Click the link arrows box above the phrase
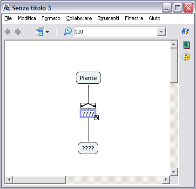Image resolution: width=196 pixels, height=189 pixels. click(88, 106)
